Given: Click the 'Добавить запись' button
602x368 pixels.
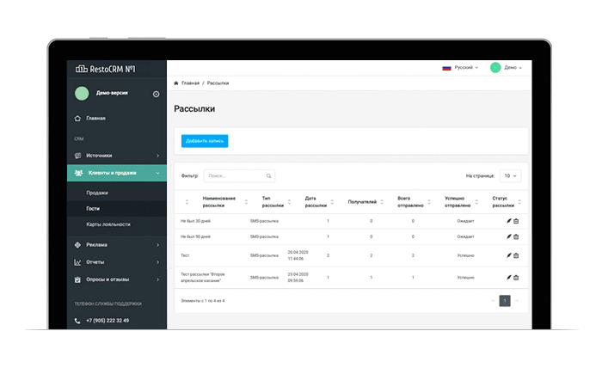Looking at the screenshot, I should tap(205, 140).
